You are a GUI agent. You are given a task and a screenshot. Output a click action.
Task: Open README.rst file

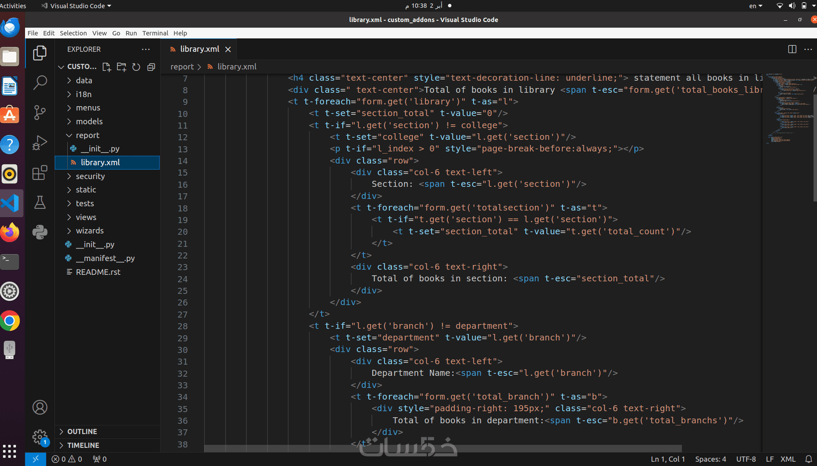107,272
